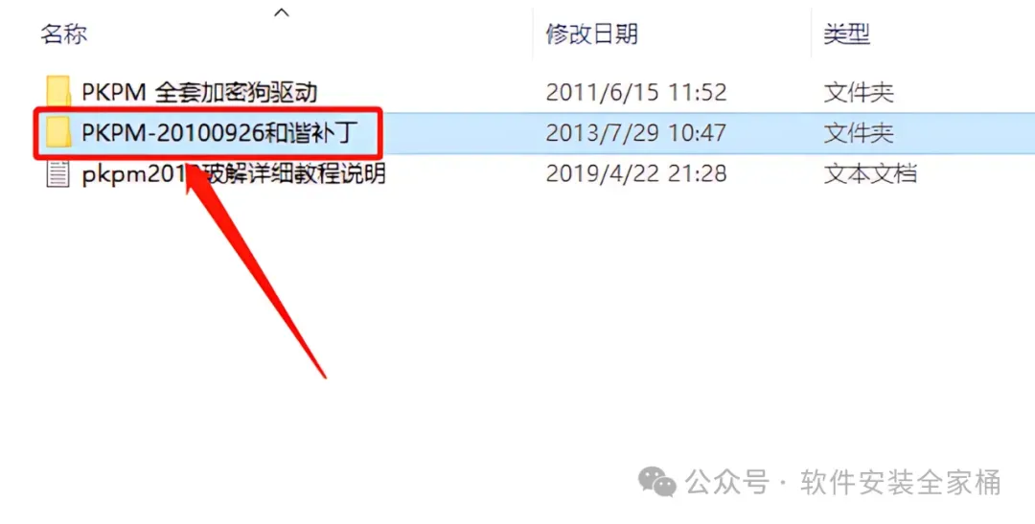Click divider between 名称 and 修改日期 headers
The height and width of the screenshot is (524, 1035).
533,34
